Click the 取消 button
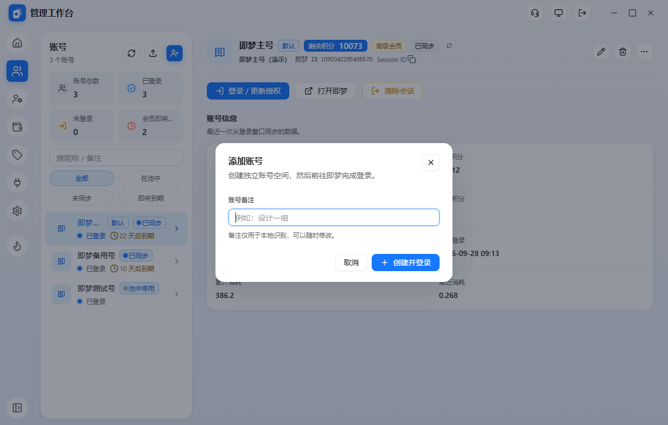Viewport: 668px width, 425px height. point(351,263)
